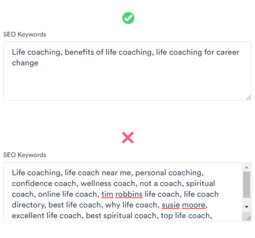Click the green checkmark icon
Viewport: 255px width, 238px height.
[128, 18]
